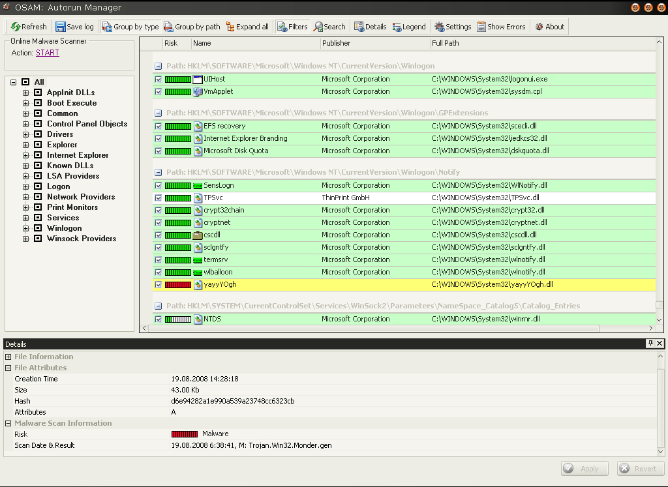Viewport: 668px width, 487px height.
Task: Sort by the Publisher column header
Action: coord(375,43)
